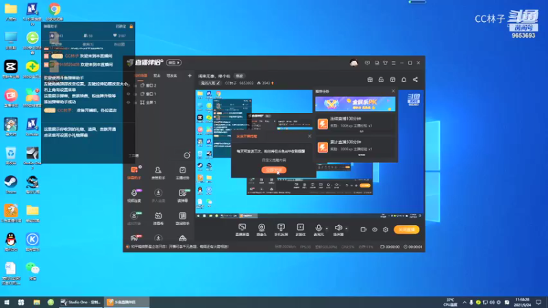
Task: Click the bottom scrolling announcement text
Action: point(180,246)
